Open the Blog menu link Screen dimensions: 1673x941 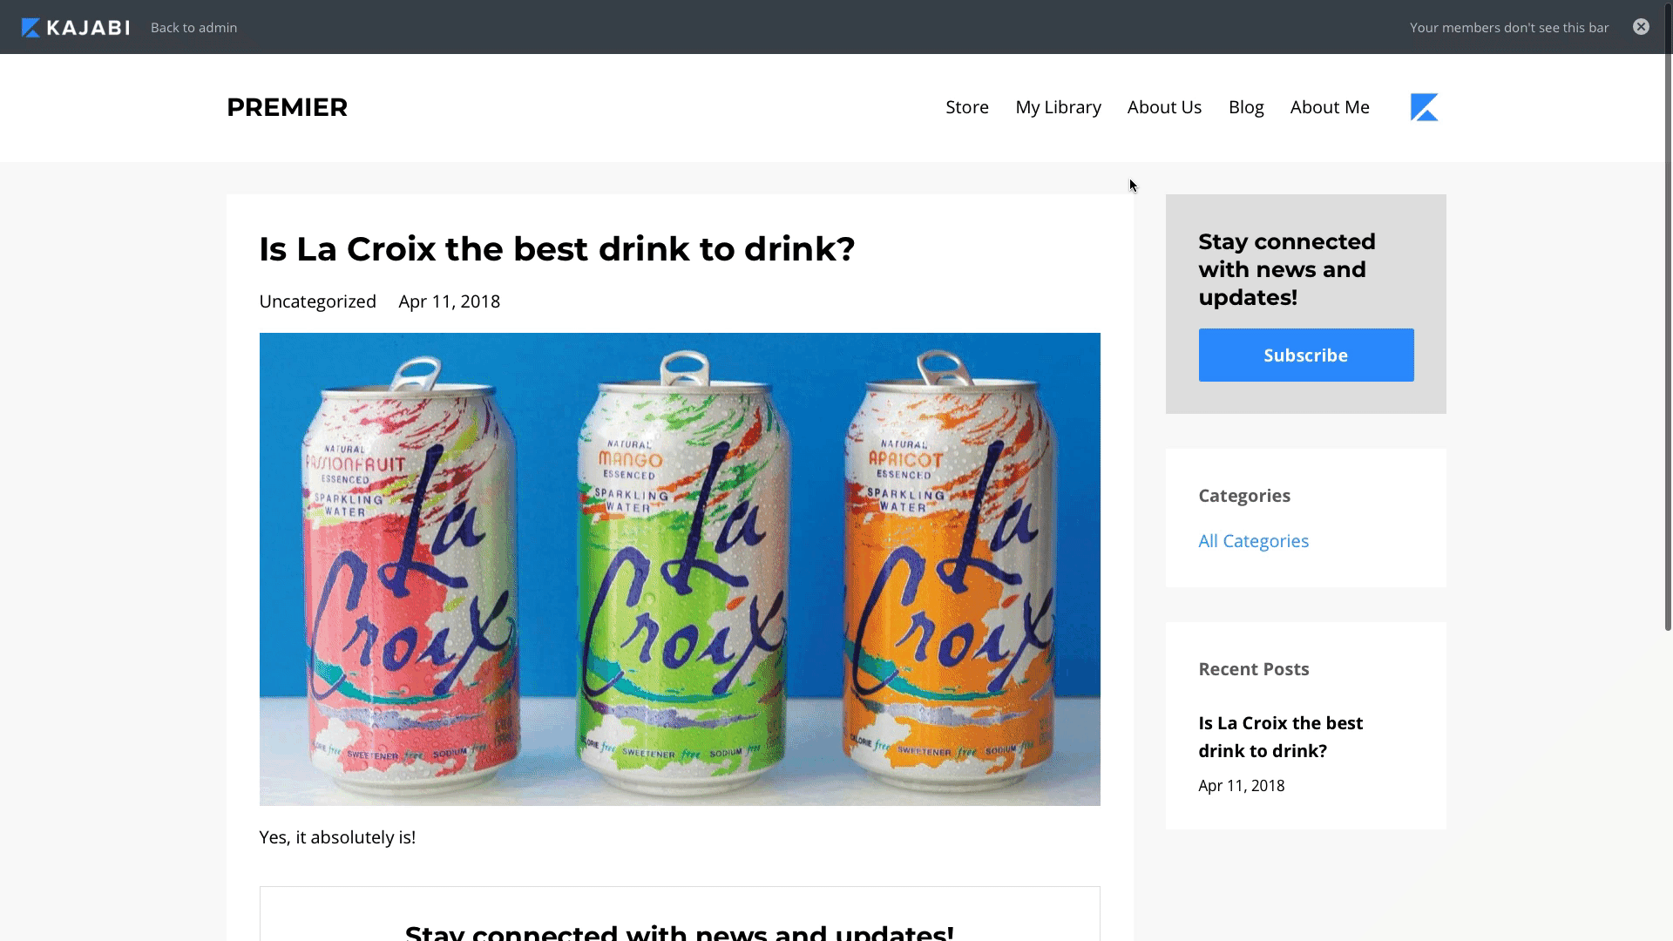[x=1246, y=107]
